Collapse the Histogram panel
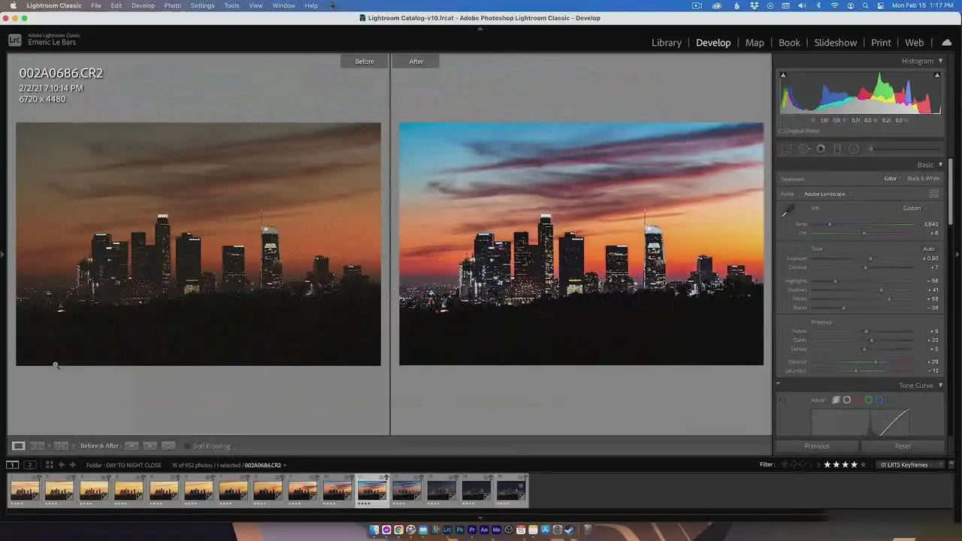This screenshot has width=962, height=541. click(x=940, y=61)
